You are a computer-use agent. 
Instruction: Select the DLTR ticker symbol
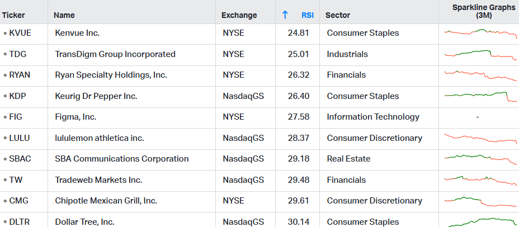[x=20, y=222]
